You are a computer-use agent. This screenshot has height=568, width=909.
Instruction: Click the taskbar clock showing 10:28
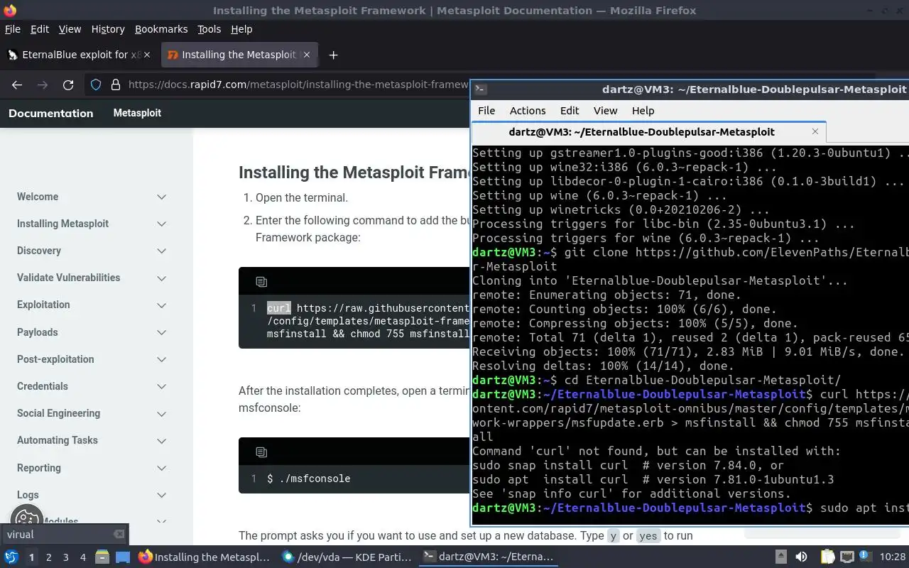[x=892, y=557]
